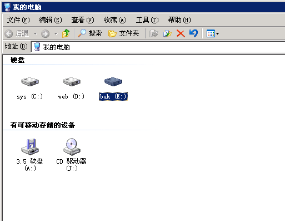This screenshot has width=285, height=221.
Task: Click the blue Undo arrow icon
Action: [194, 33]
